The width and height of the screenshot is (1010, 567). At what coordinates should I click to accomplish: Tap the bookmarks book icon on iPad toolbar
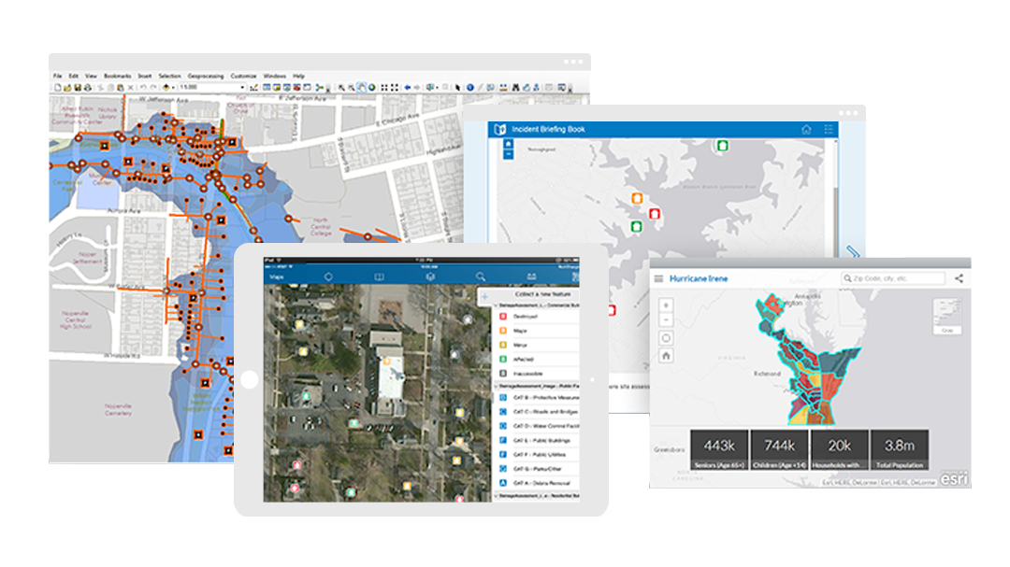(x=380, y=276)
